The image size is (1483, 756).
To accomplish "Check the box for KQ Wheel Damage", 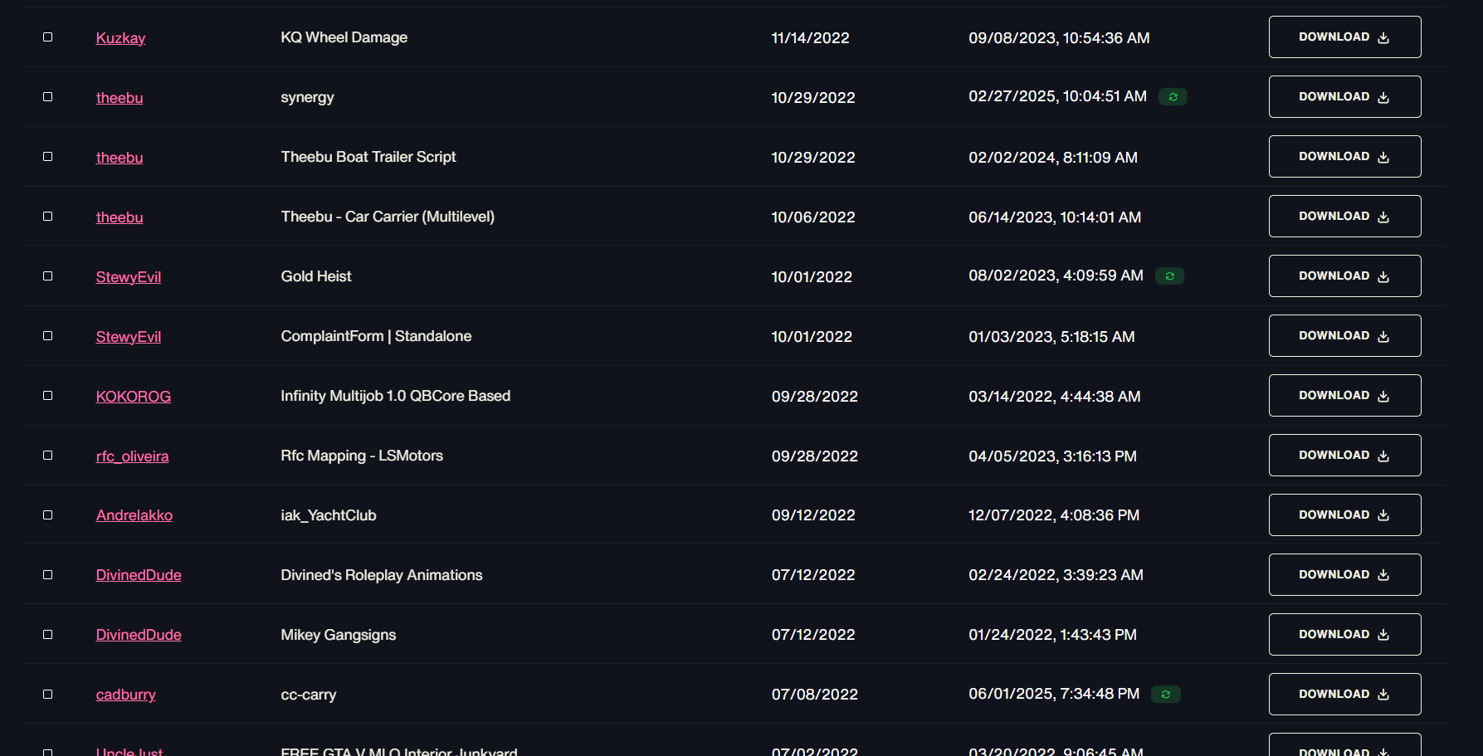I will (x=48, y=37).
